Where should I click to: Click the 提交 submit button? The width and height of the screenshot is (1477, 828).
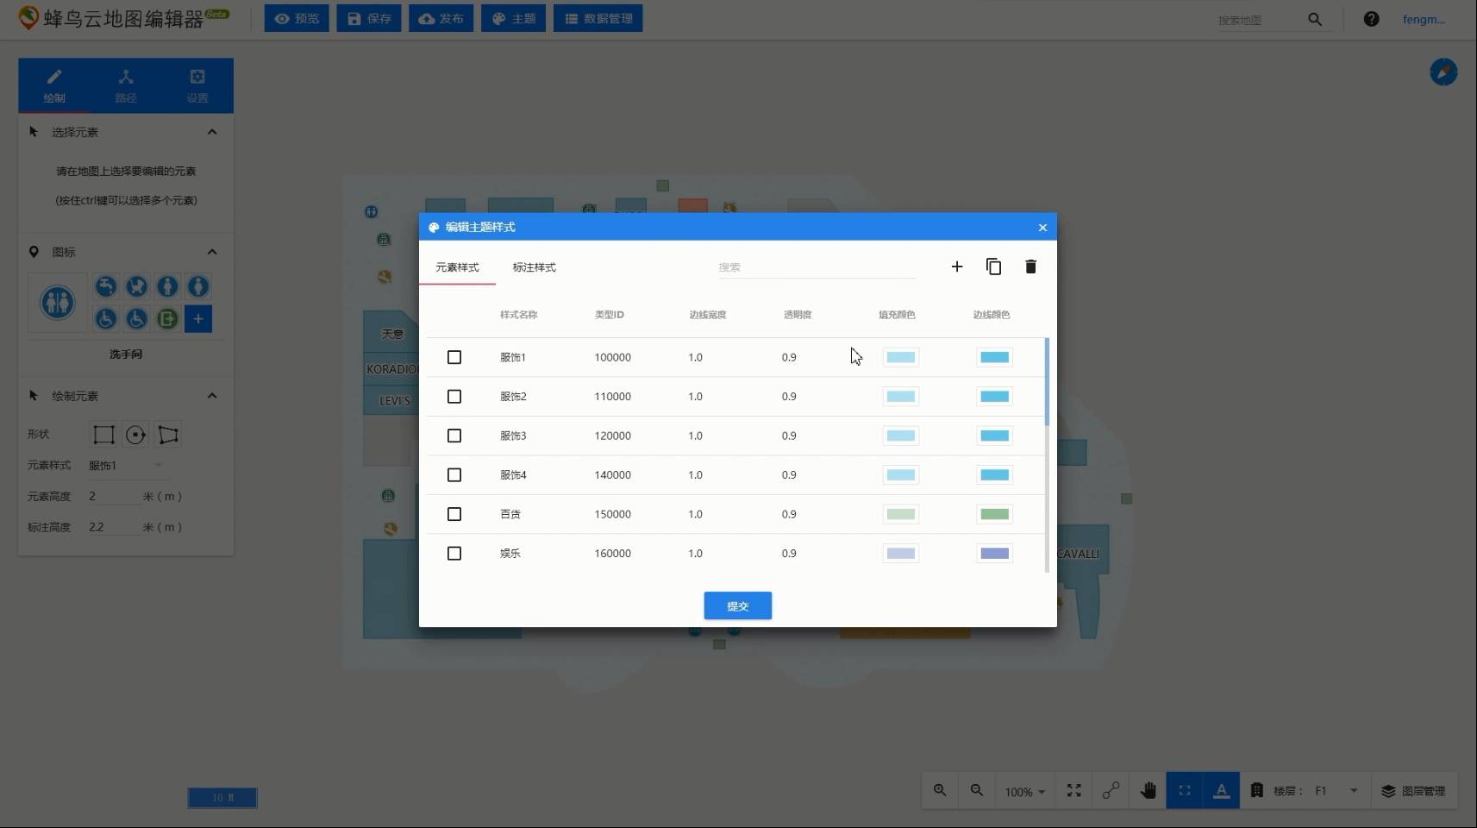pos(737,605)
